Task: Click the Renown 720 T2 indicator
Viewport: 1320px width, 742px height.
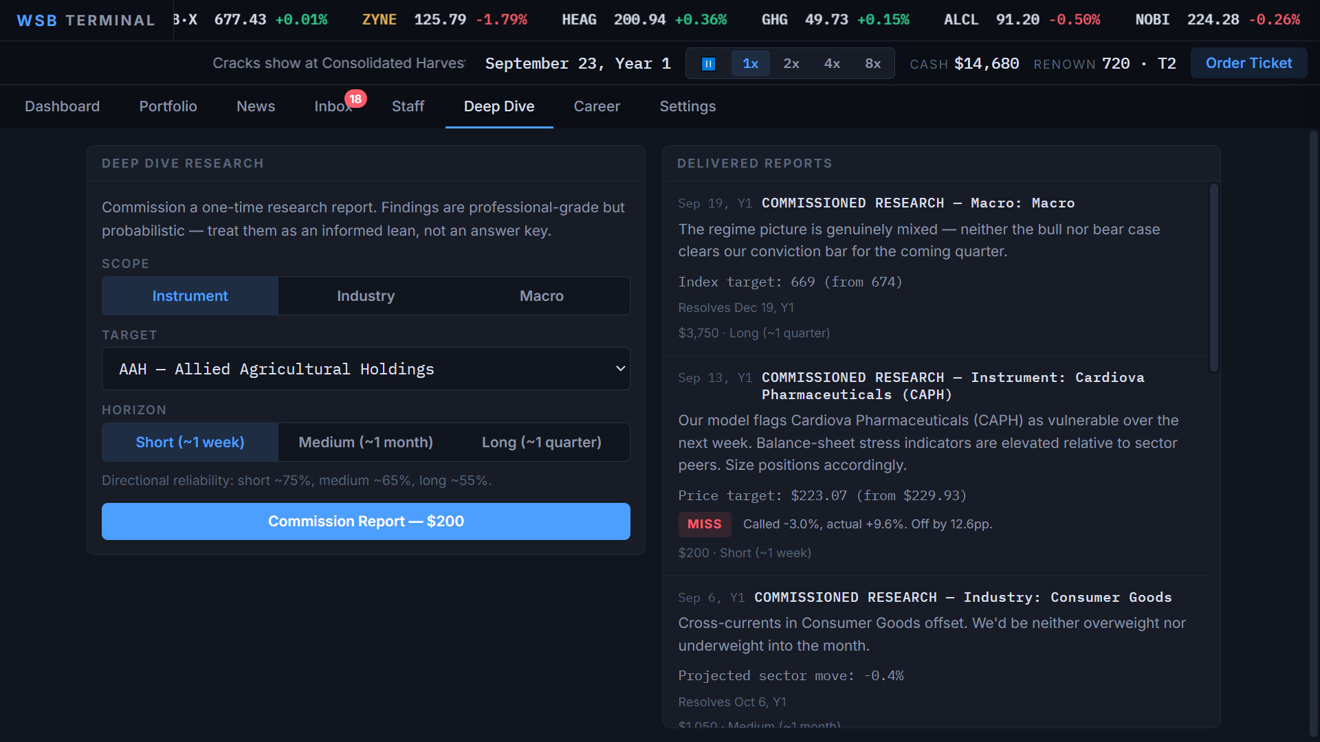Action: point(1105,64)
